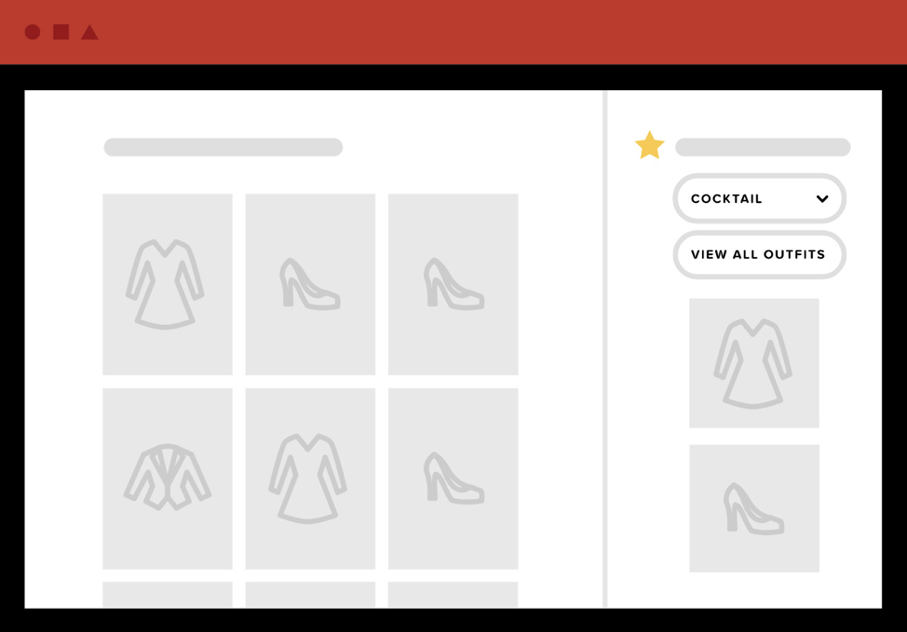Click the chevron arrow in COCKTAIL dropdown
The width and height of the screenshot is (907, 632).
pyautogui.click(x=822, y=199)
